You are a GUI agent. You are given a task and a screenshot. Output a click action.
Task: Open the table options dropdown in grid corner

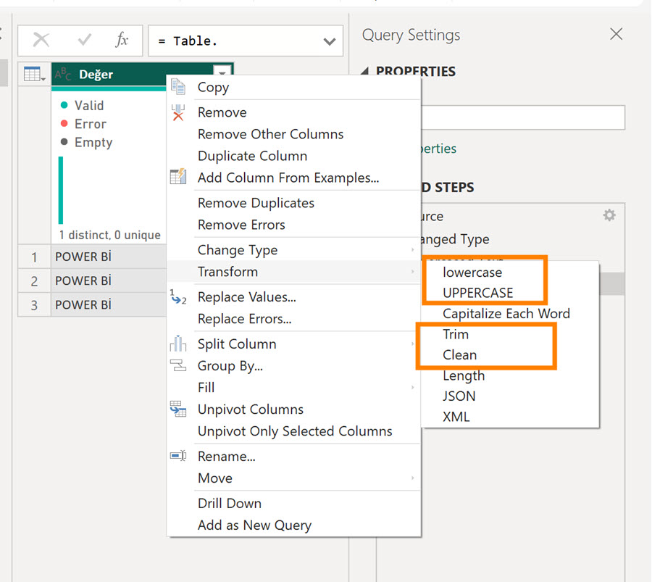click(x=34, y=75)
